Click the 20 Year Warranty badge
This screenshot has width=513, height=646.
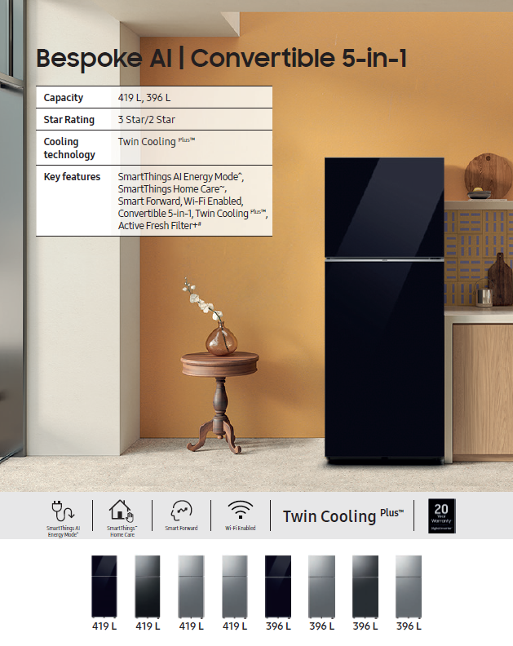[442, 515]
